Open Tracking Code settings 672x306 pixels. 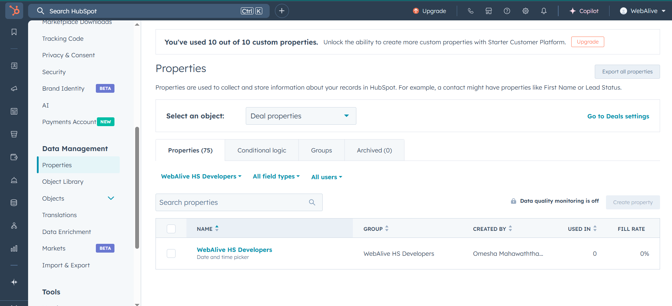[63, 39]
